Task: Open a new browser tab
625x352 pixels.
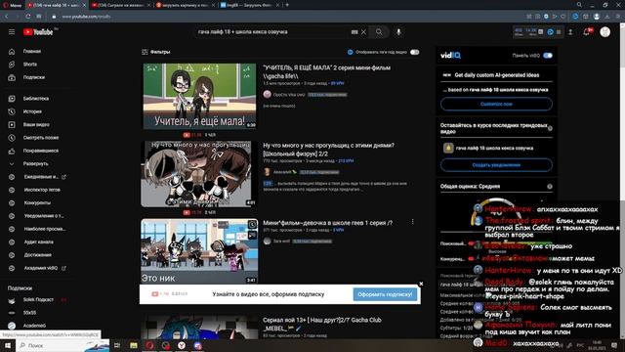Action: tap(287, 5)
